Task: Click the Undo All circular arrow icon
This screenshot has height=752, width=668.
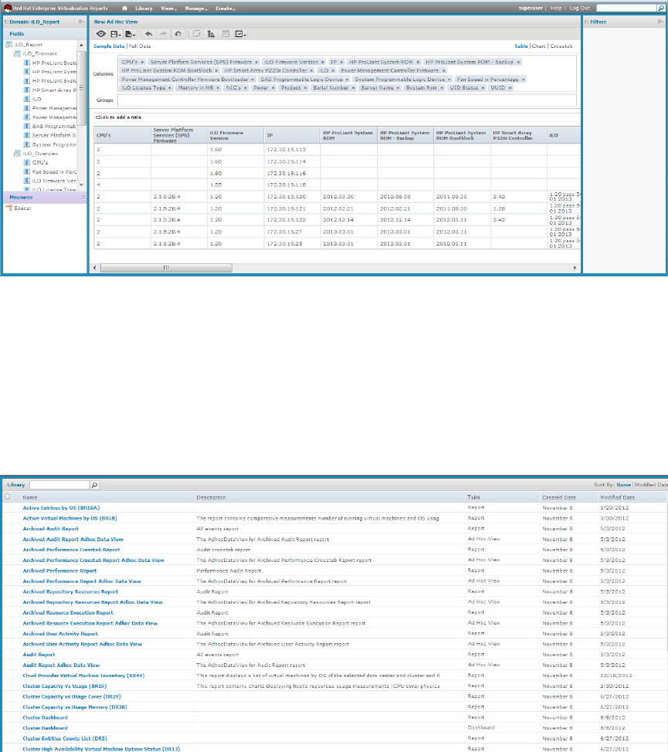Action: click(x=178, y=34)
